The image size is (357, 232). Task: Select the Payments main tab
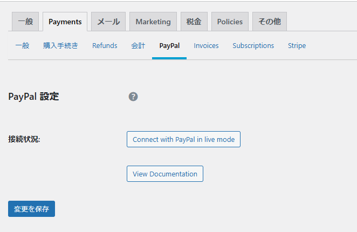[65, 22]
